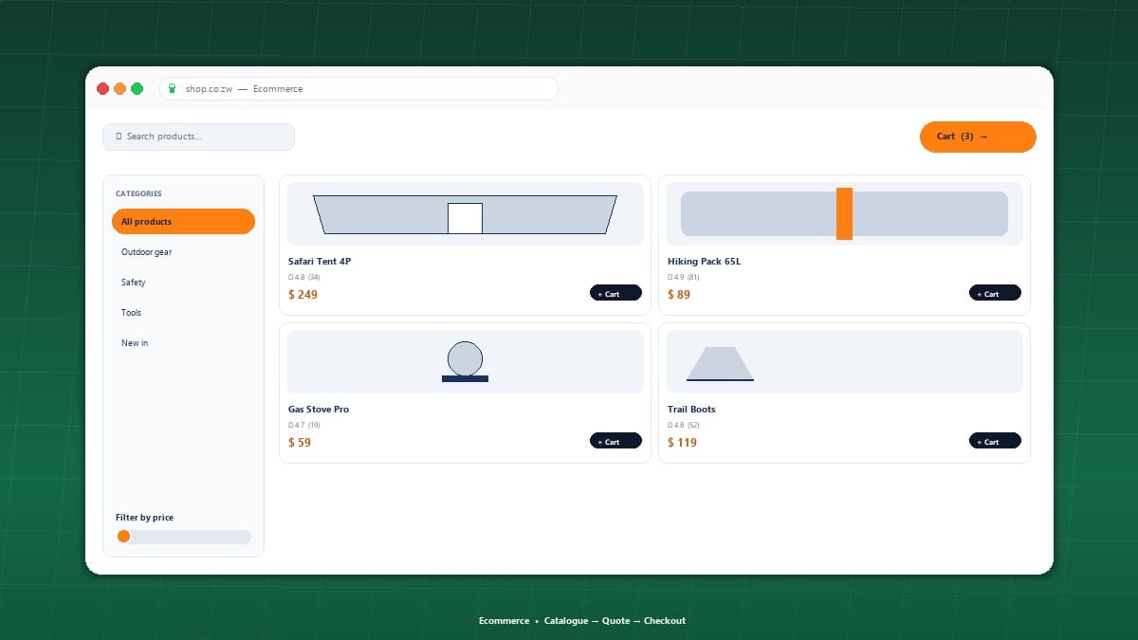The height and width of the screenshot is (640, 1138).
Task: Click the $ 249 price text
Action: (x=303, y=295)
